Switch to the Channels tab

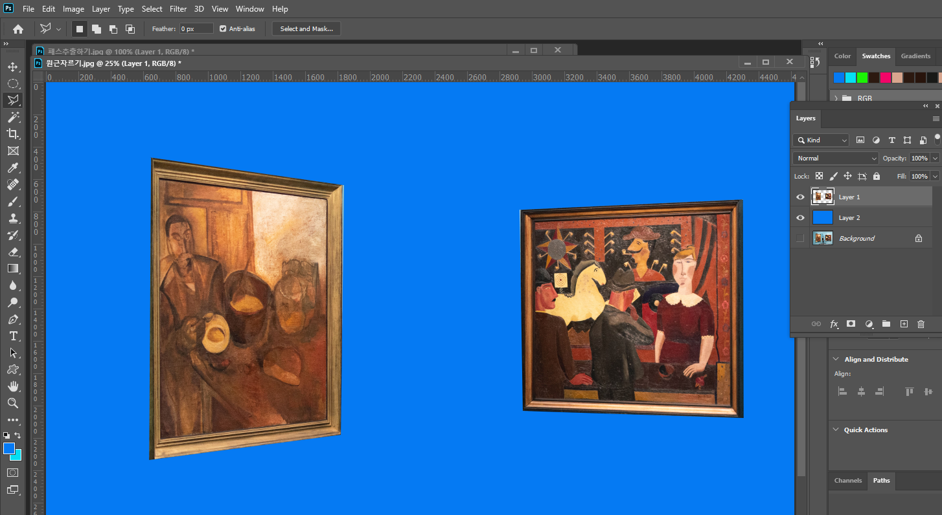[848, 480]
